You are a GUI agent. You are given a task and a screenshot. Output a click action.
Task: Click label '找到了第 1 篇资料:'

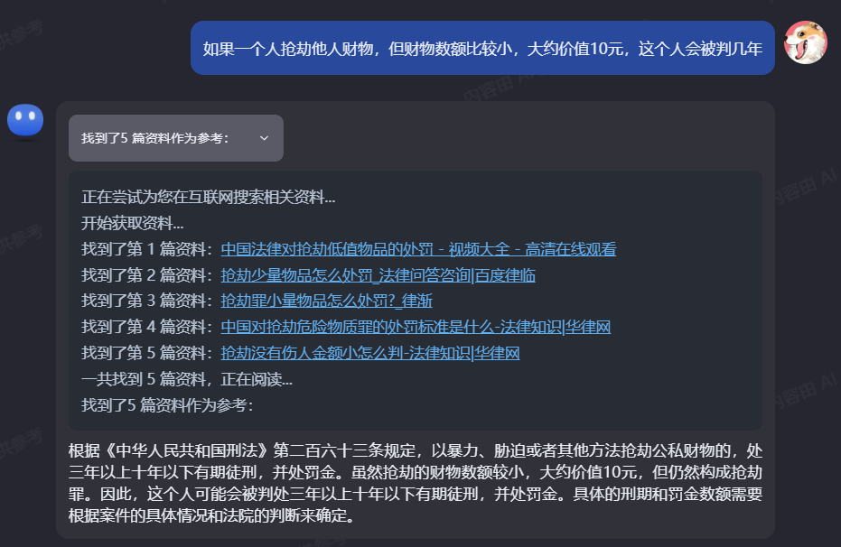coord(147,249)
